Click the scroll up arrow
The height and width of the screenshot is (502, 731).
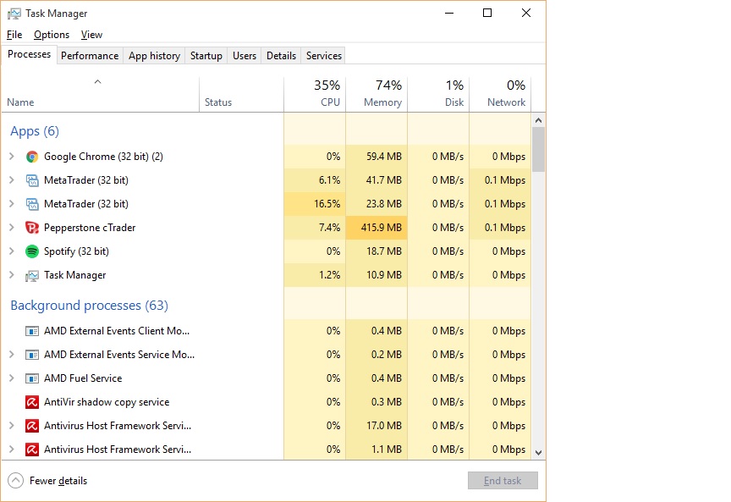538,120
